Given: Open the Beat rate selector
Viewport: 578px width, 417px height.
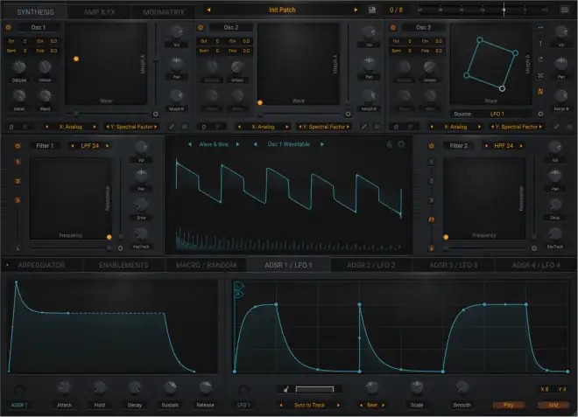Looking at the screenshot, I should (372, 405).
